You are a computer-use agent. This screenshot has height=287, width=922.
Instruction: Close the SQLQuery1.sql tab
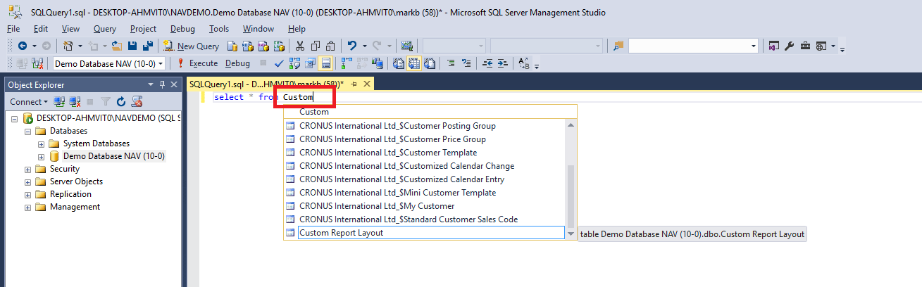point(366,84)
